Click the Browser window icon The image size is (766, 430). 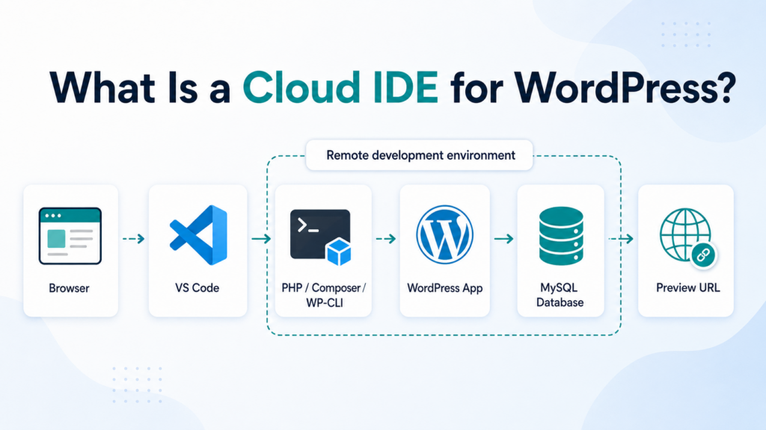tap(70, 236)
